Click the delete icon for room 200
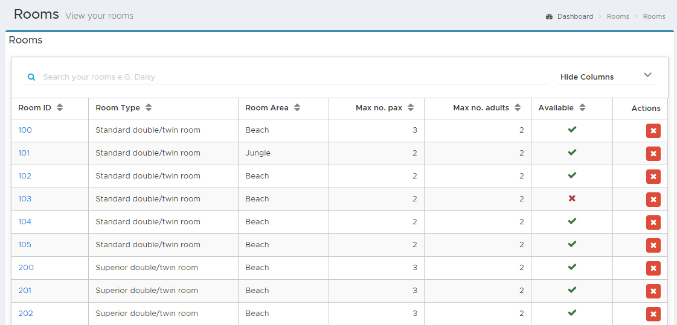Screen dimensions: 677x325 653,268
